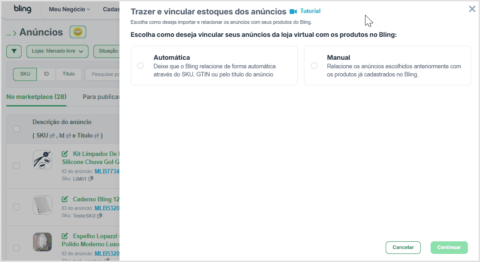Open the Meu Negócio menu
This screenshot has width=480, height=262.
[70, 9]
